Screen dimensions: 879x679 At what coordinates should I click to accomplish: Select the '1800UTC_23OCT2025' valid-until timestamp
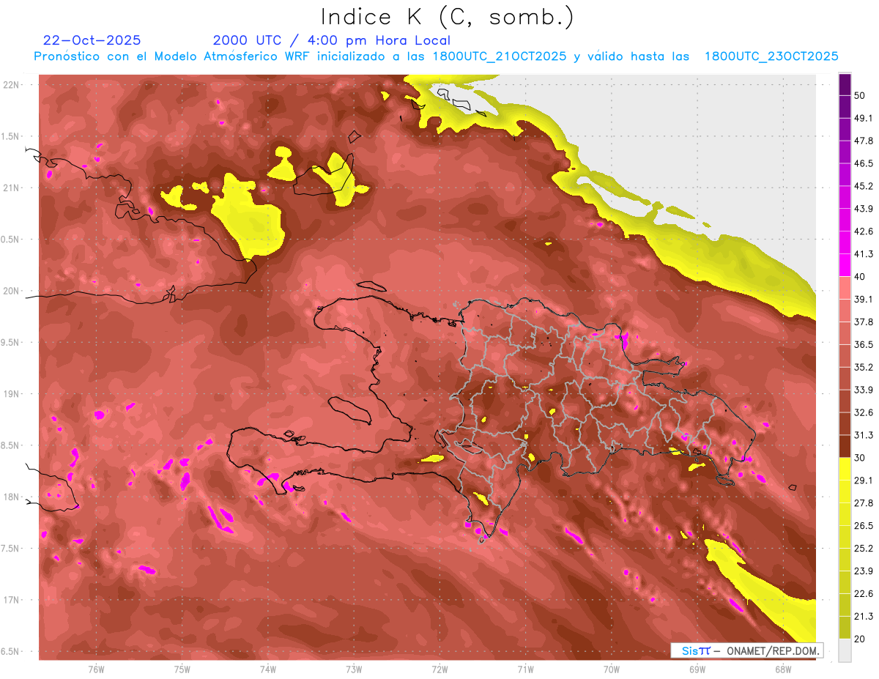(x=771, y=56)
